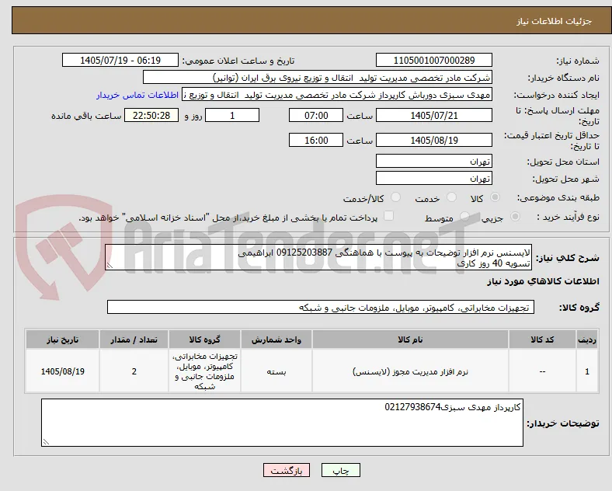Click the unit cell بسته

coord(276,371)
